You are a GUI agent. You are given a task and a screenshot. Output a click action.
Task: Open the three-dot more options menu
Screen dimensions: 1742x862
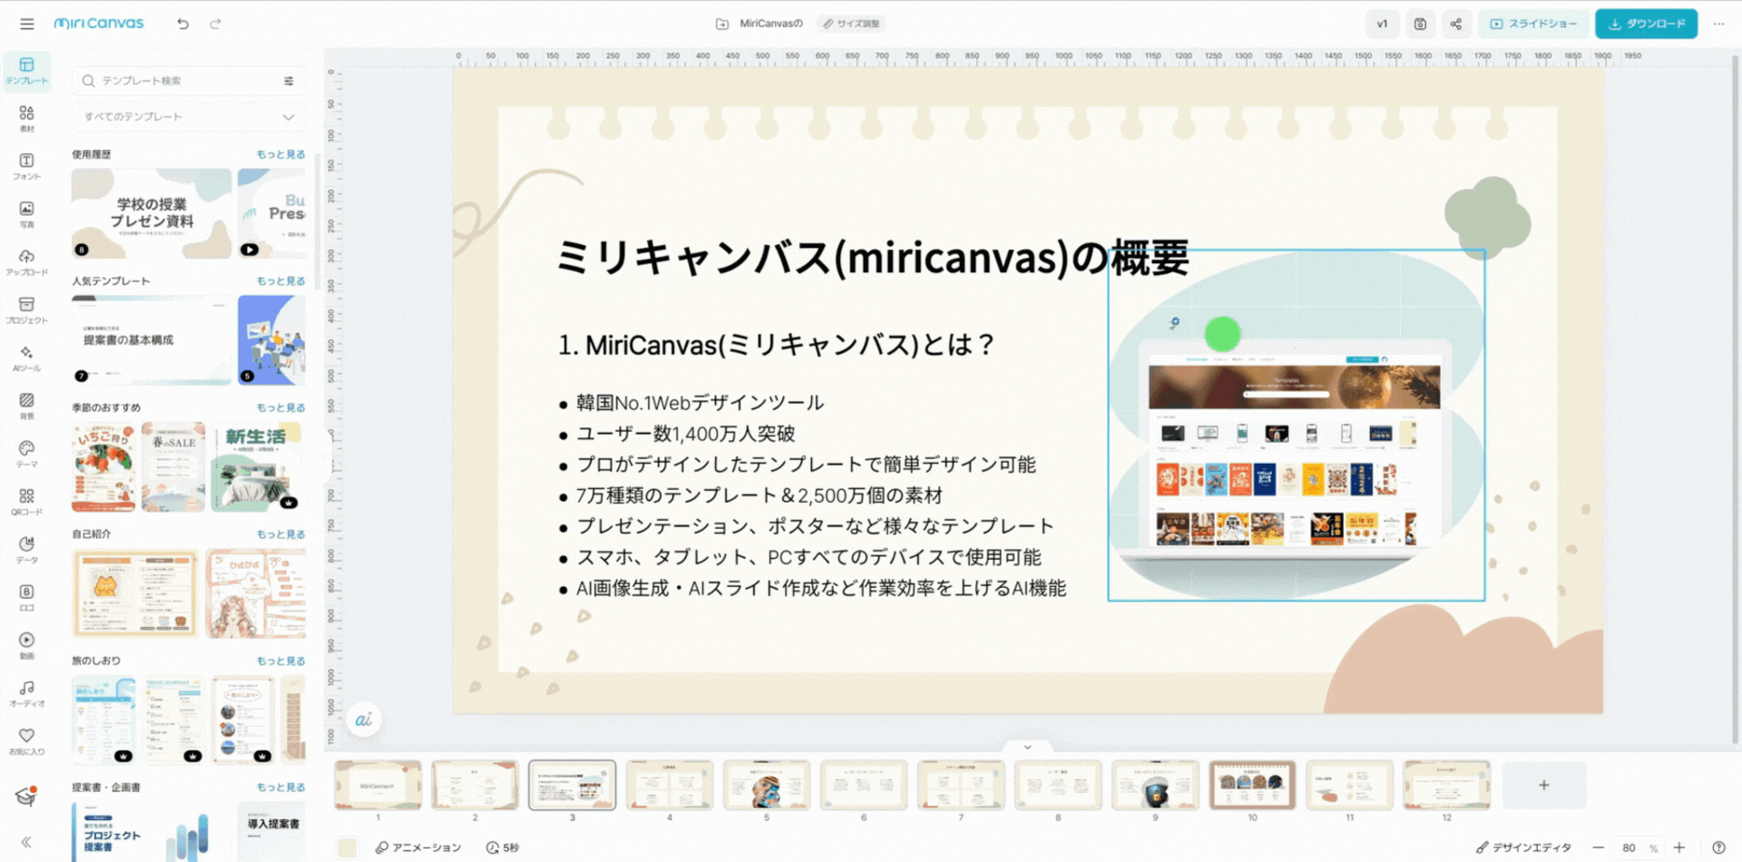[1718, 24]
